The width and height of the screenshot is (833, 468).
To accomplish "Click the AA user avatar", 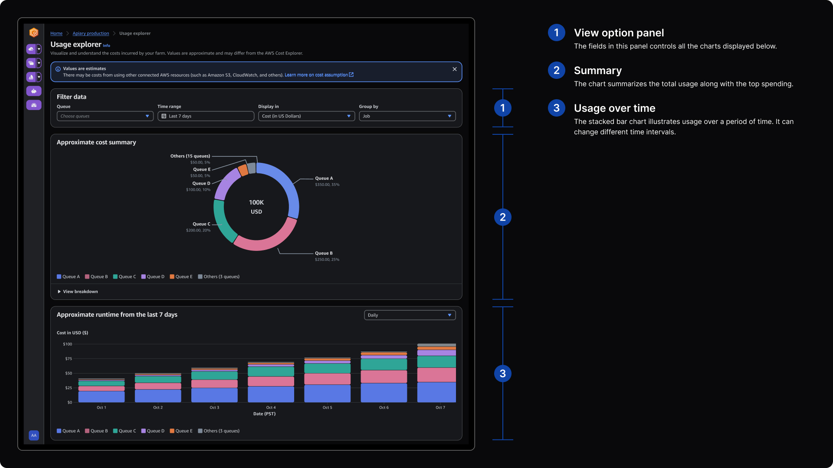I will click(33, 435).
